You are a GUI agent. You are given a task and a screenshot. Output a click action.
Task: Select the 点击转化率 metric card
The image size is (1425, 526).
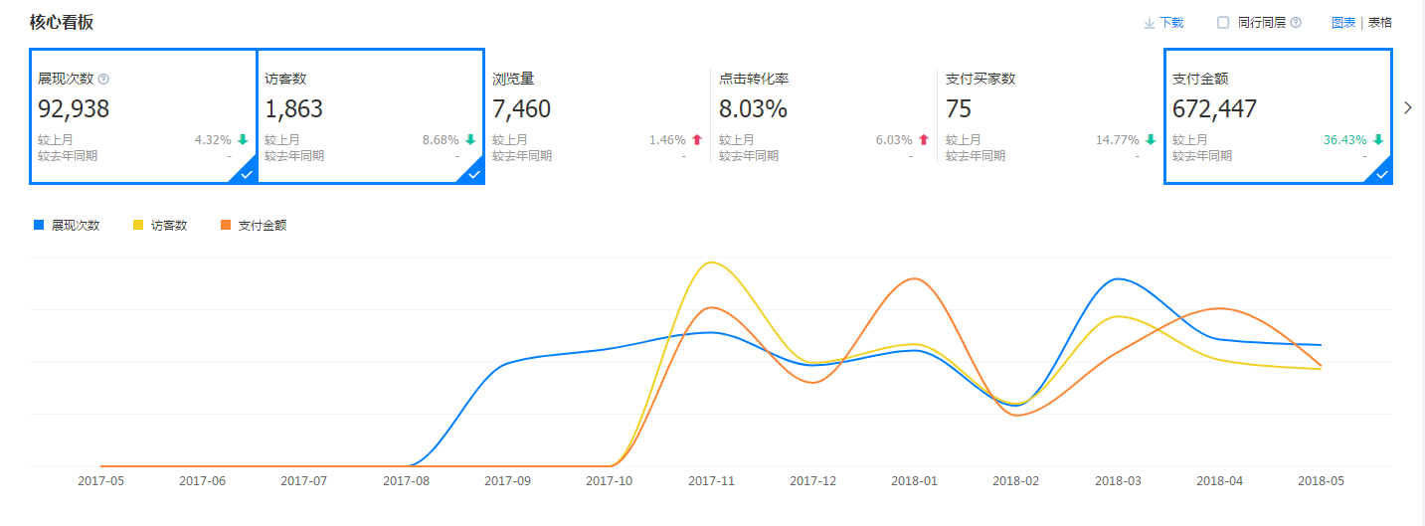(822, 116)
